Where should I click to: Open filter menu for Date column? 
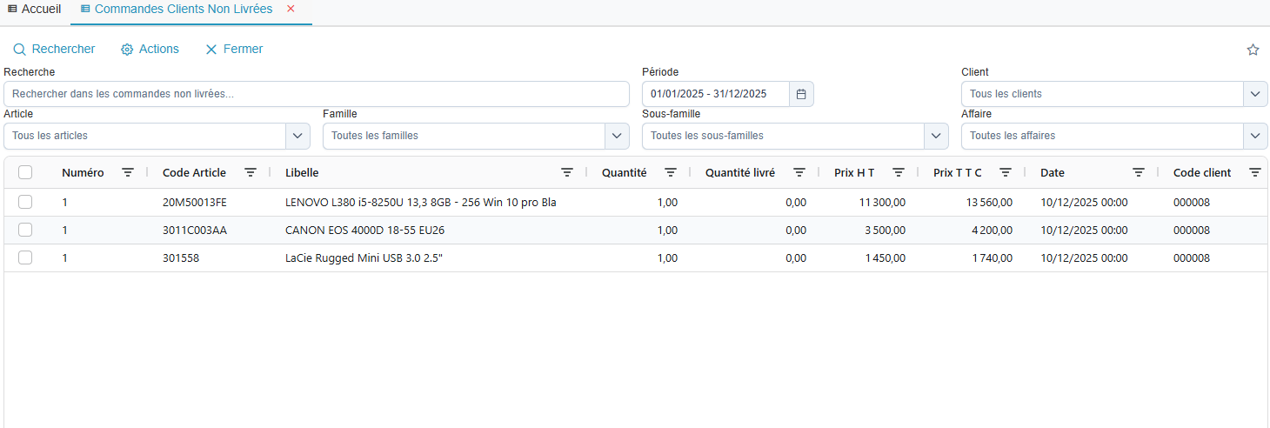1138,173
